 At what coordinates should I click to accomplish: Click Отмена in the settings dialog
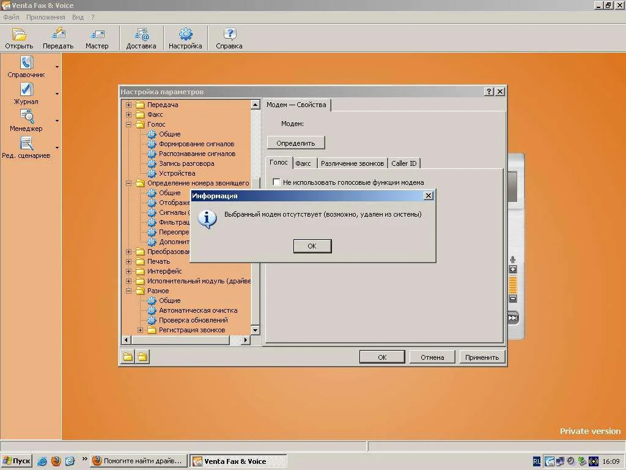tap(432, 357)
